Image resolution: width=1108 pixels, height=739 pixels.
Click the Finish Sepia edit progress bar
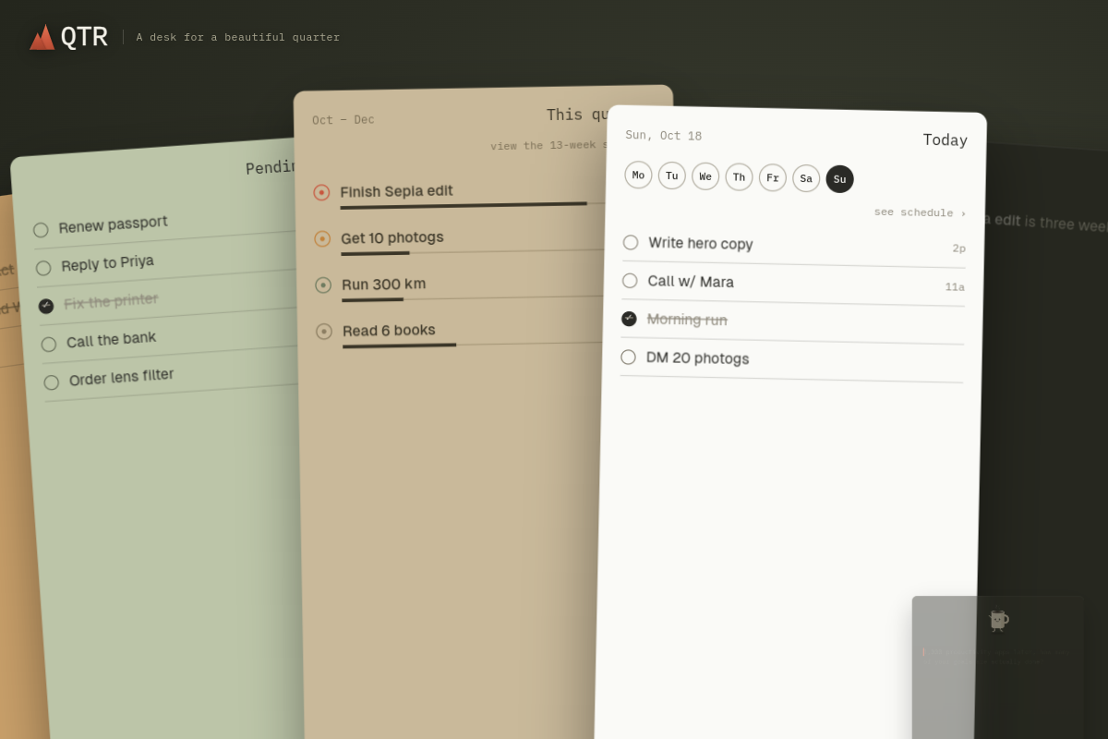click(x=474, y=205)
